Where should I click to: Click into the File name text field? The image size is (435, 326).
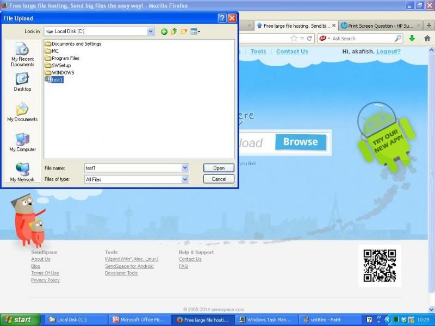point(133,168)
